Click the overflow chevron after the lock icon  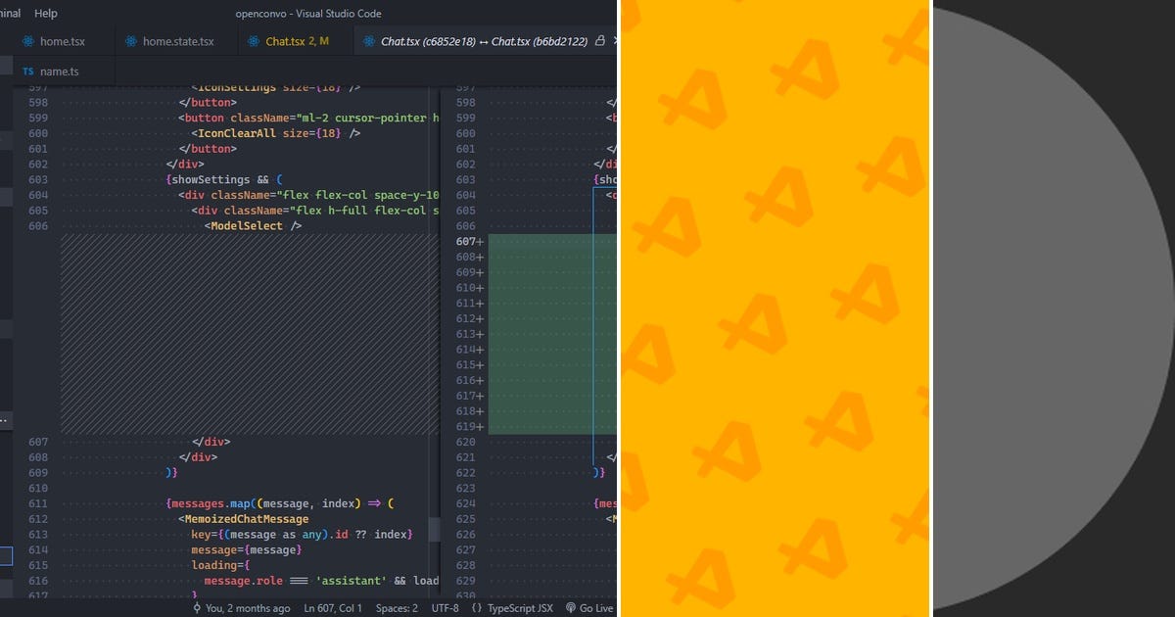tap(614, 41)
